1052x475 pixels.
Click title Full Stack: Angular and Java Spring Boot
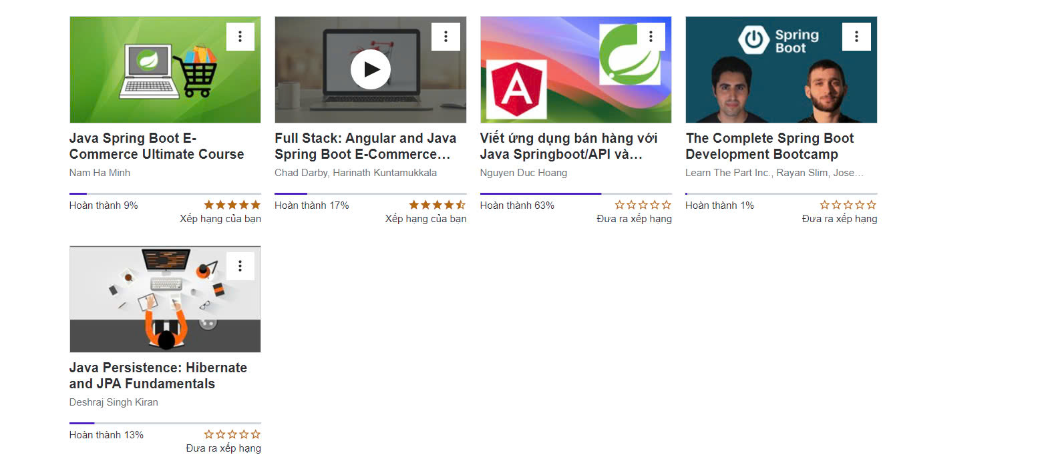[x=365, y=146]
